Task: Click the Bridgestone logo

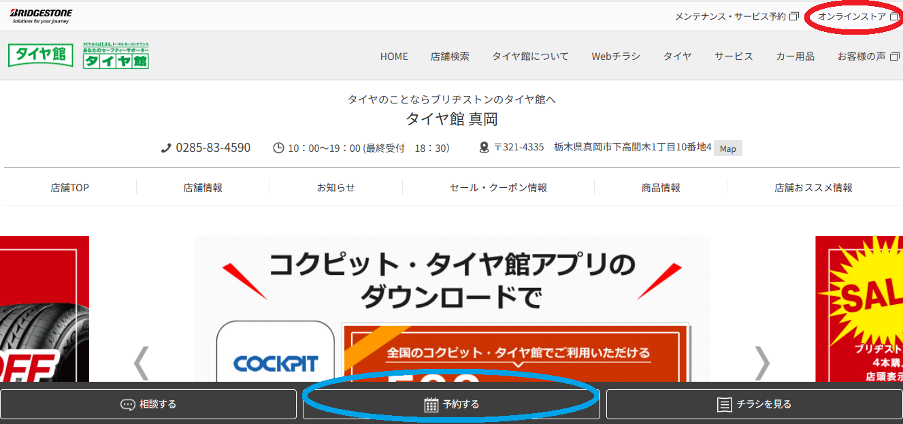Action: coord(41,16)
